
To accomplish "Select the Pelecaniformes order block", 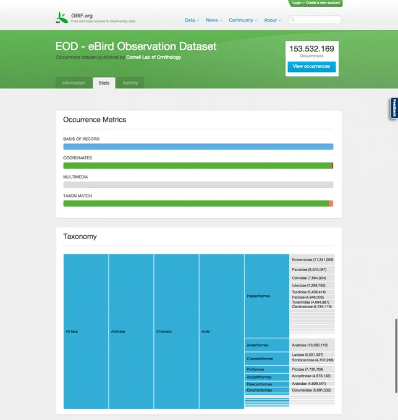I will 267,384.
